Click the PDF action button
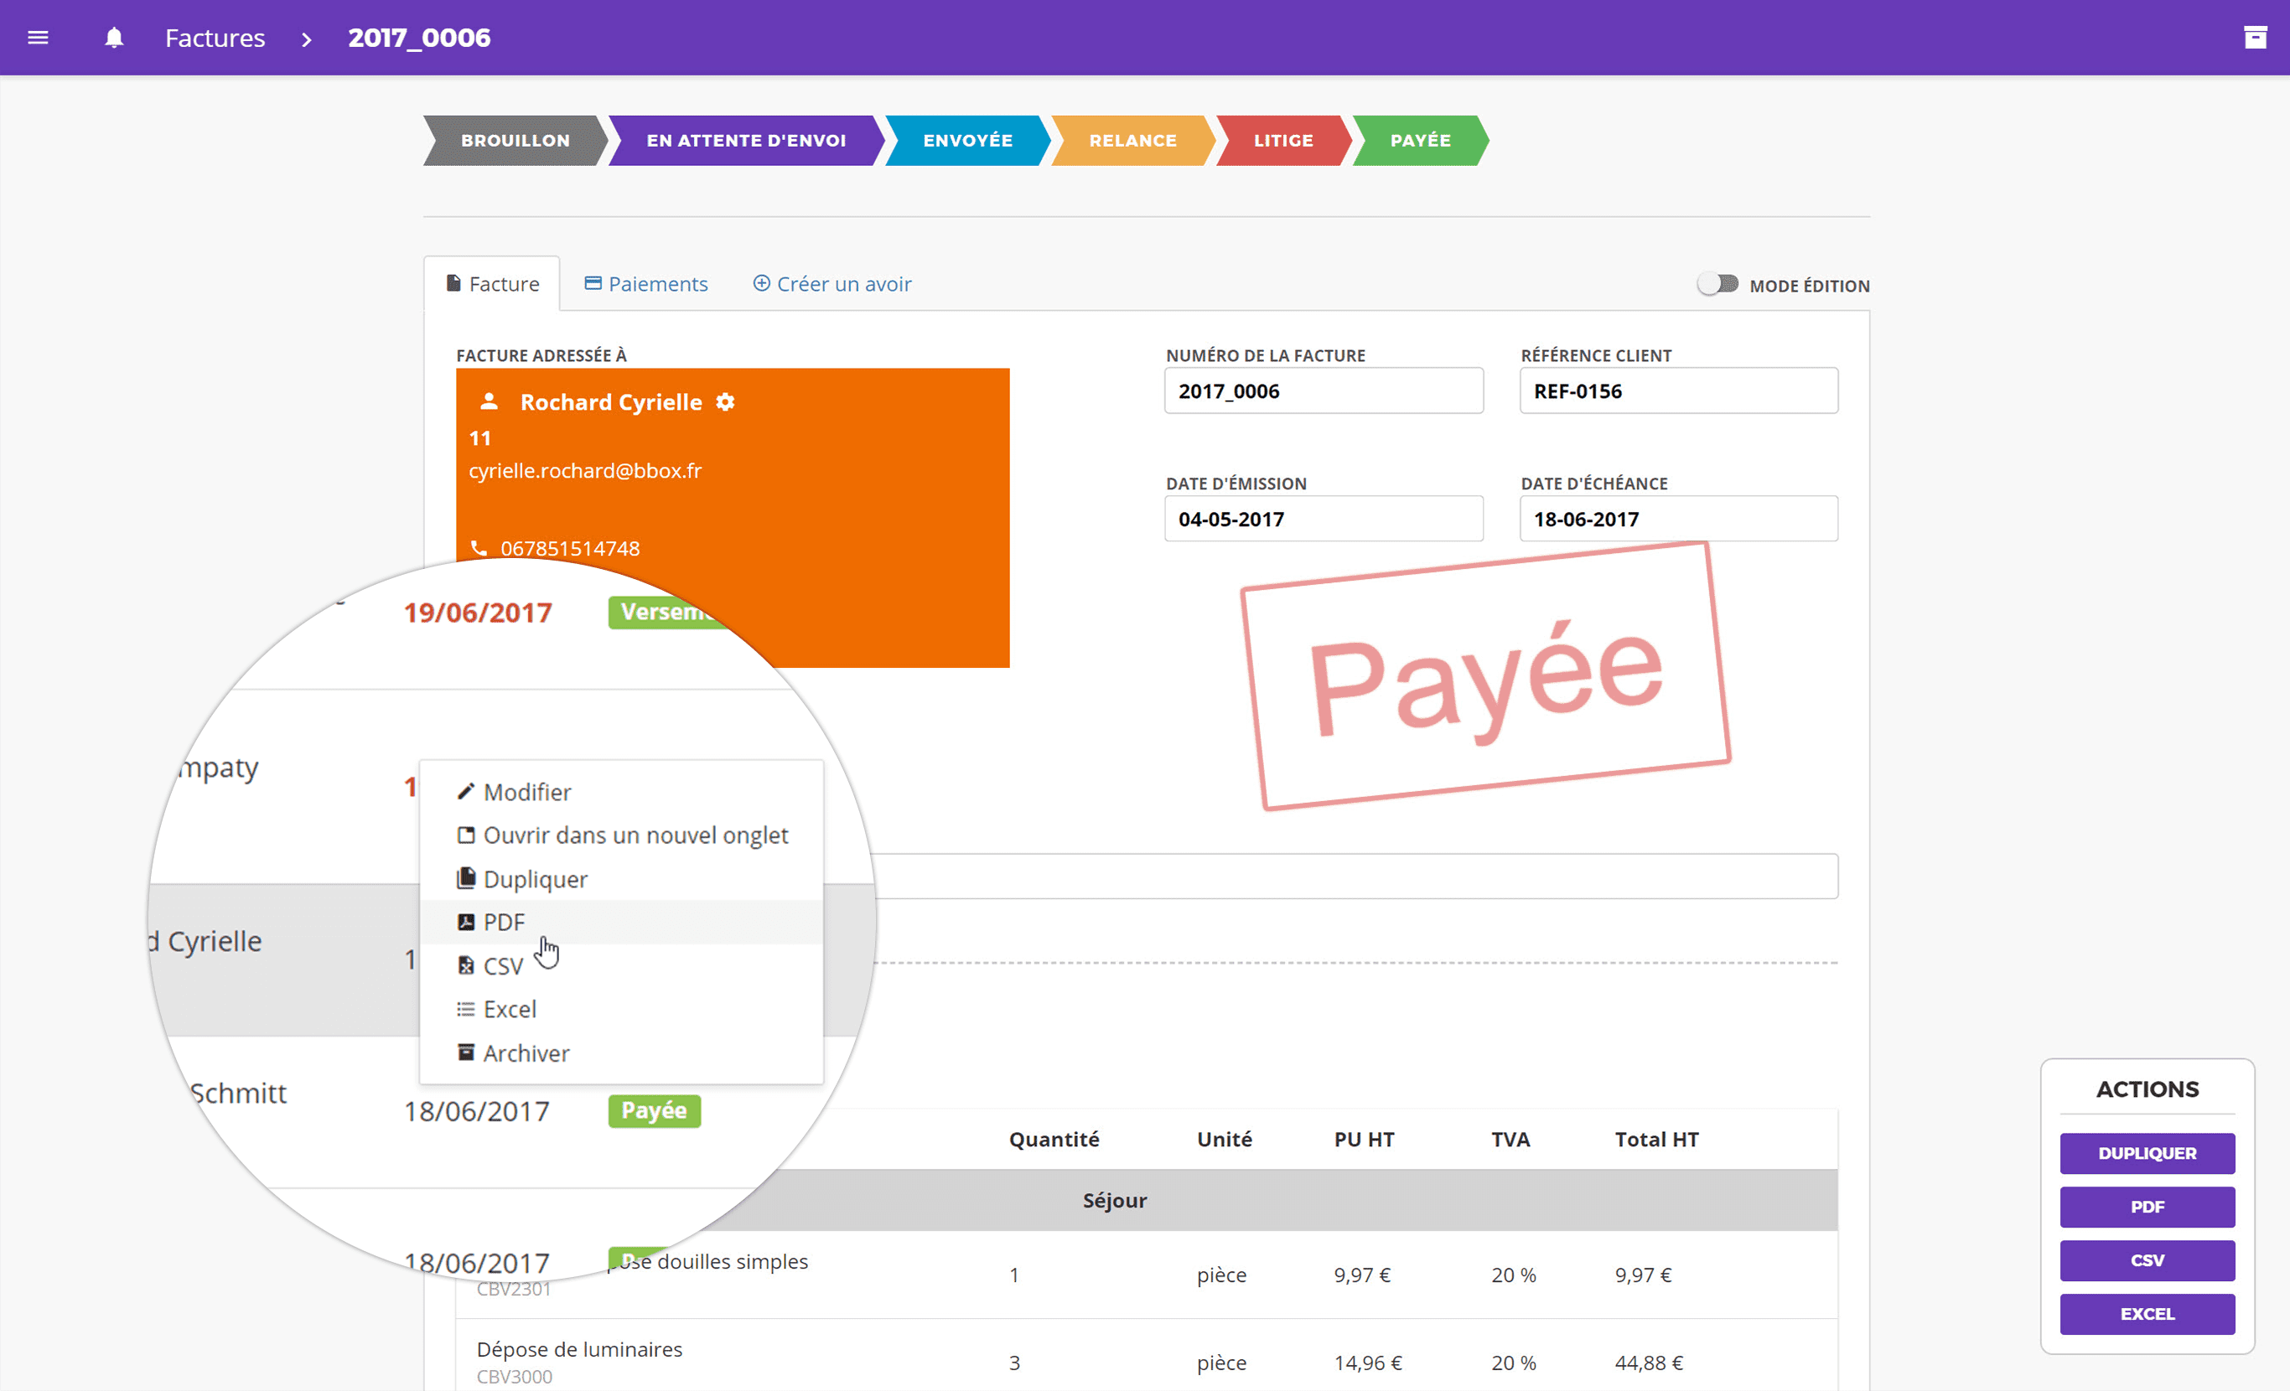Viewport: 2290px width, 1391px height. pyautogui.click(x=2147, y=1207)
